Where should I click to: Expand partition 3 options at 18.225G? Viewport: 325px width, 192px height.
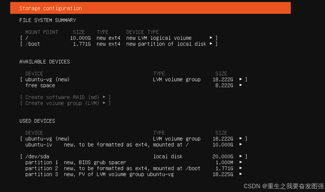pos(241,174)
